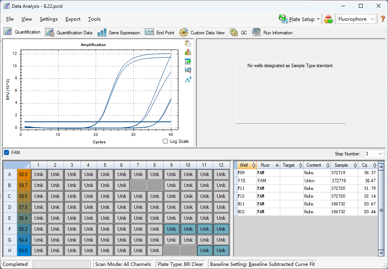Click the results table scroll up arrow

coord(381,167)
